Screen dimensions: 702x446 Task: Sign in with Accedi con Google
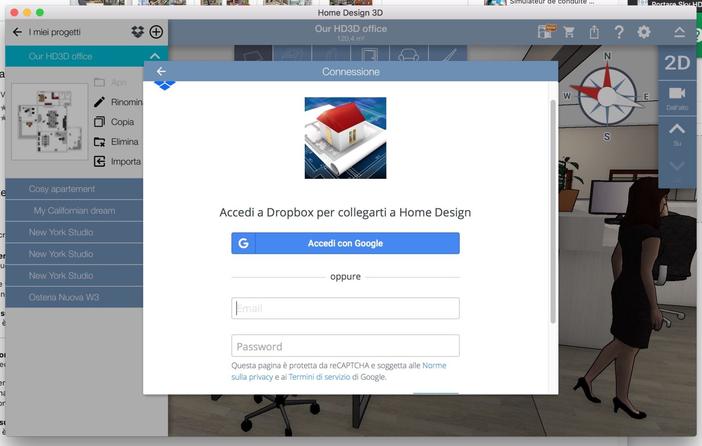pos(345,243)
